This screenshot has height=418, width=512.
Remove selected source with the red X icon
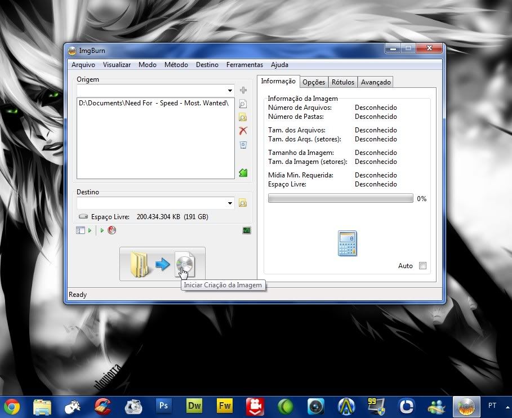(243, 131)
